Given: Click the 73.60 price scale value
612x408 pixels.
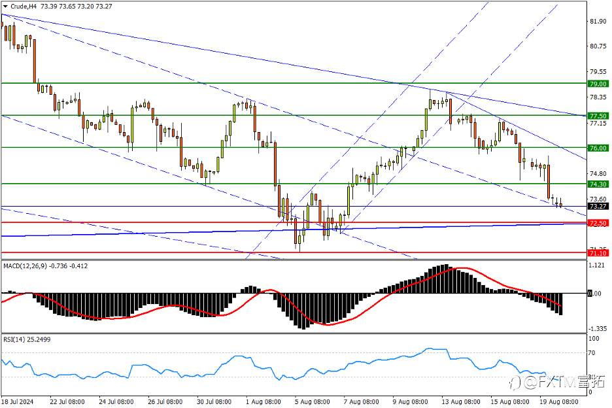Looking at the screenshot, I should [598, 199].
